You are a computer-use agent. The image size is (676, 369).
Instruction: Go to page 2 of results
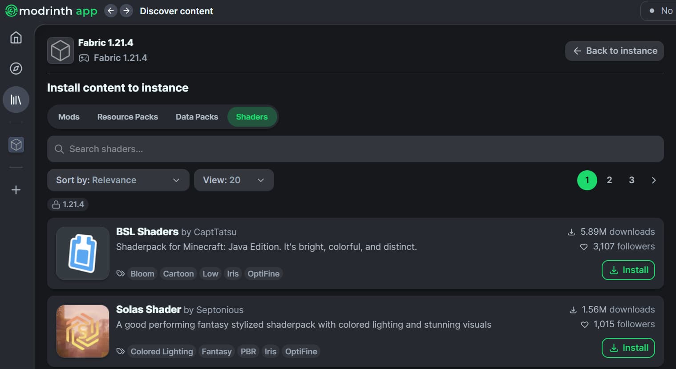(609, 180)
